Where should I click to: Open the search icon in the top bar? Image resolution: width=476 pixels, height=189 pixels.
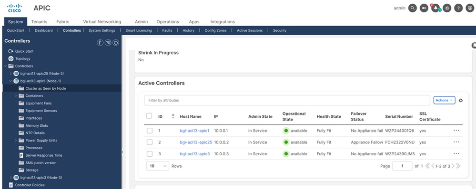(412, 8)
